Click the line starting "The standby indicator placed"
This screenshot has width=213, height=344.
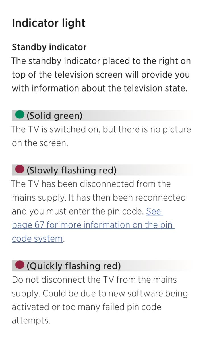tap(101, 61)
